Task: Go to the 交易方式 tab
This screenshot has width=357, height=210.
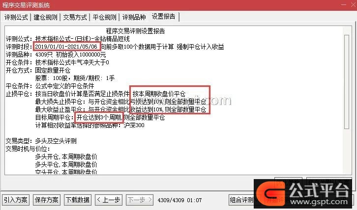Action: point(75,17)
